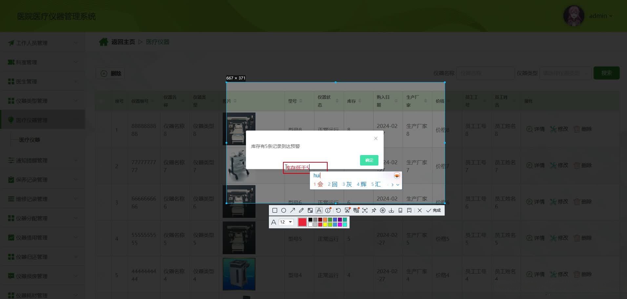Choose IME candidate 4 辉
Screen dimensions: 627x299
pos(361,184)
